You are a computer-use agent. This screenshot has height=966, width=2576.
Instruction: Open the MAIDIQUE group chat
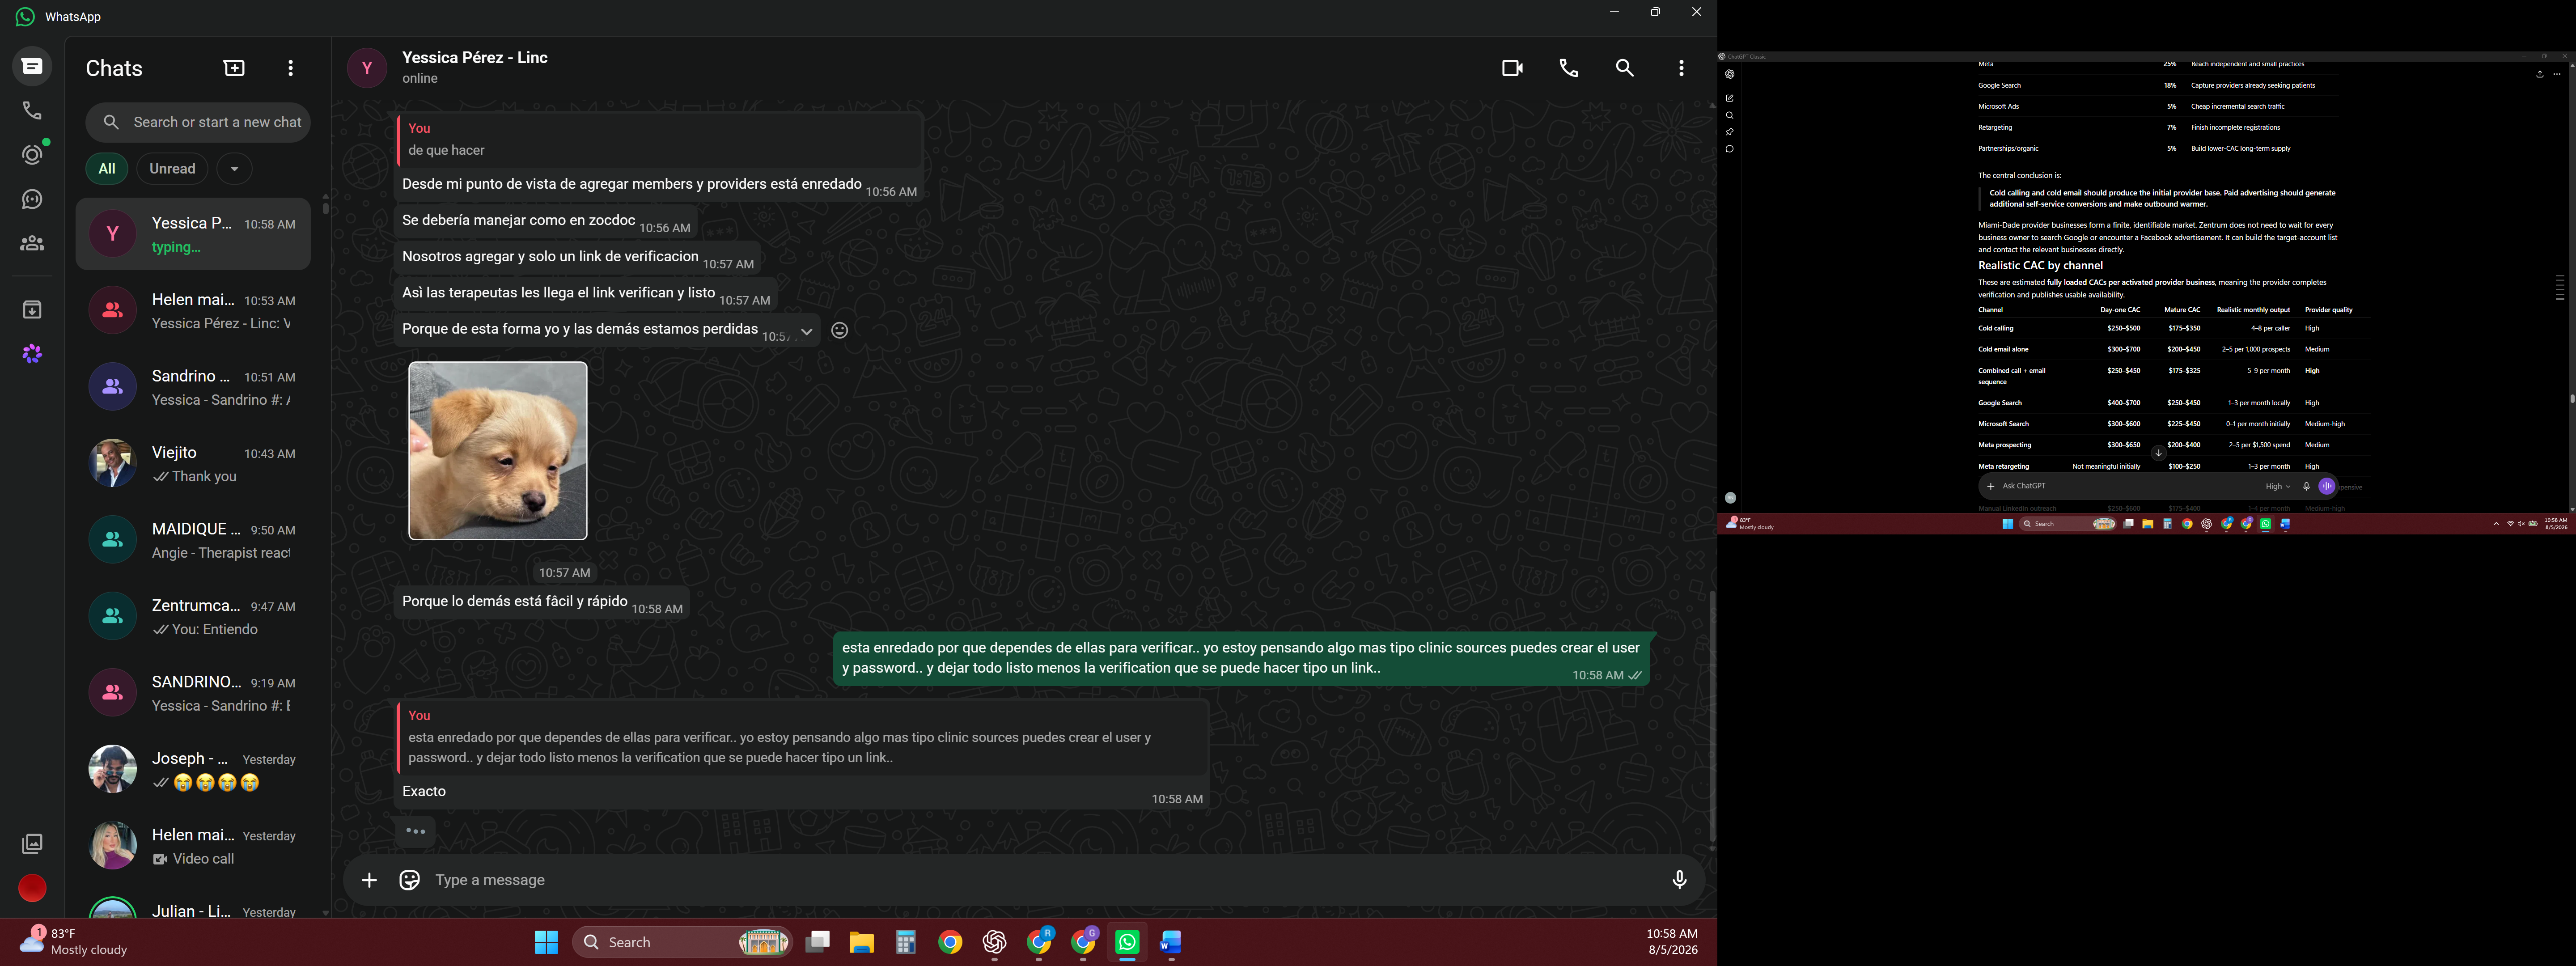(193, 540)
